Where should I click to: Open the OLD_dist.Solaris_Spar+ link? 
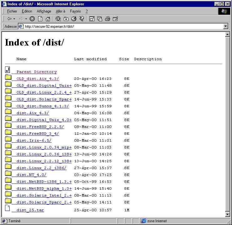44,99
